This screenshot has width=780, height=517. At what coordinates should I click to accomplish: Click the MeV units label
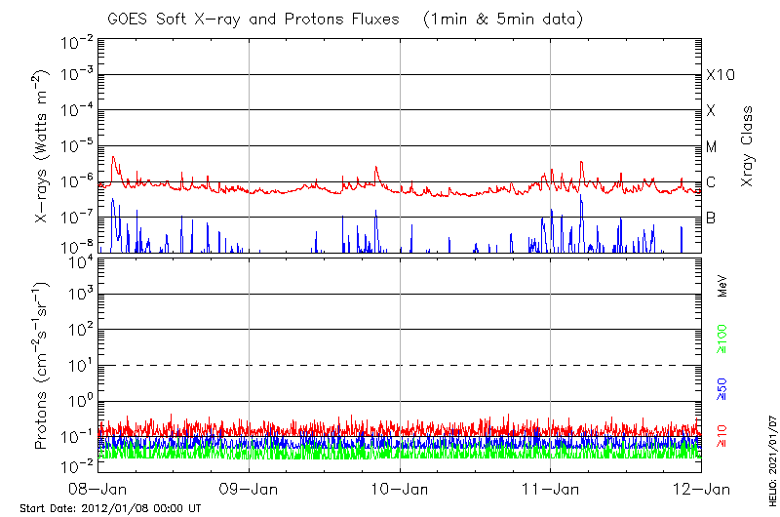tap(723, 288)
